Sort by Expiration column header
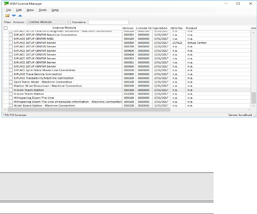 [160, 28]
